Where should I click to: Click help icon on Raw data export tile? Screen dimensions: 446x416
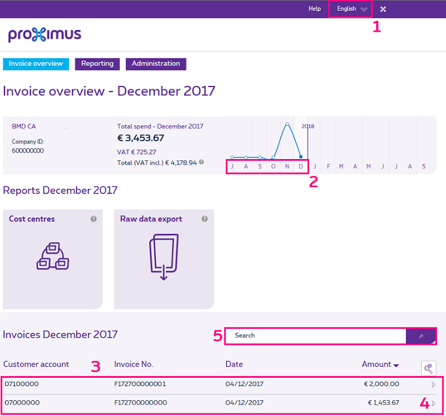click(x=205, y=219)
